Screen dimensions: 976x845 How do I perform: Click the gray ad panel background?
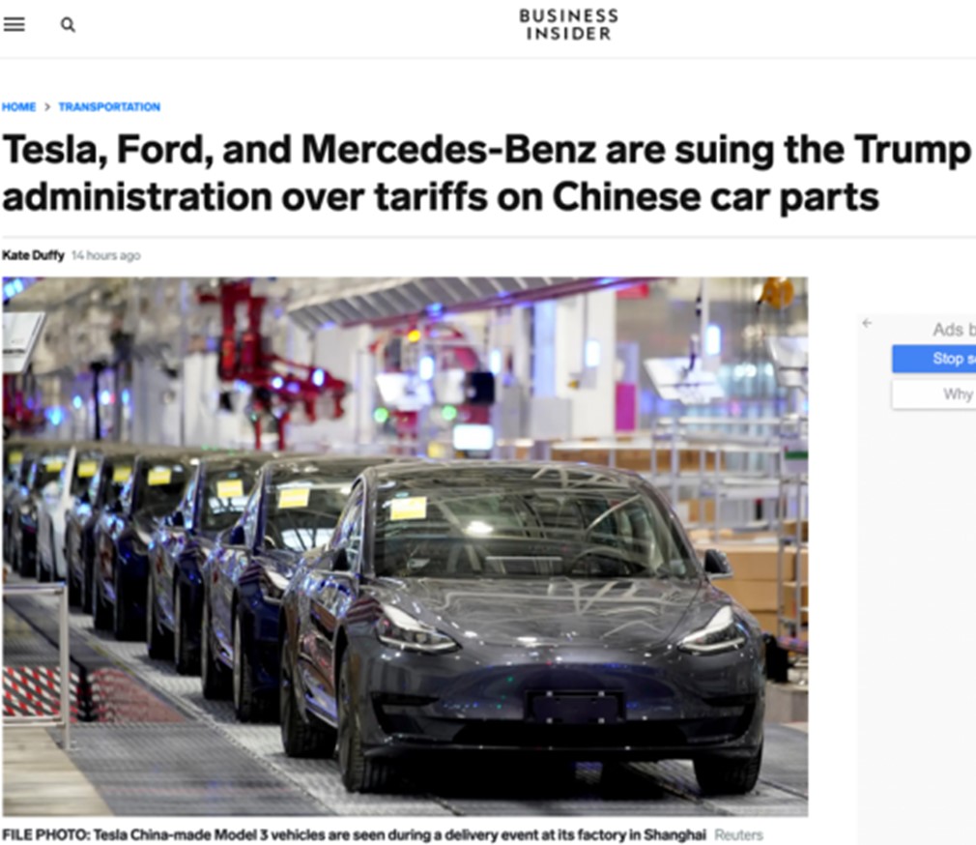tap(917, 623)
